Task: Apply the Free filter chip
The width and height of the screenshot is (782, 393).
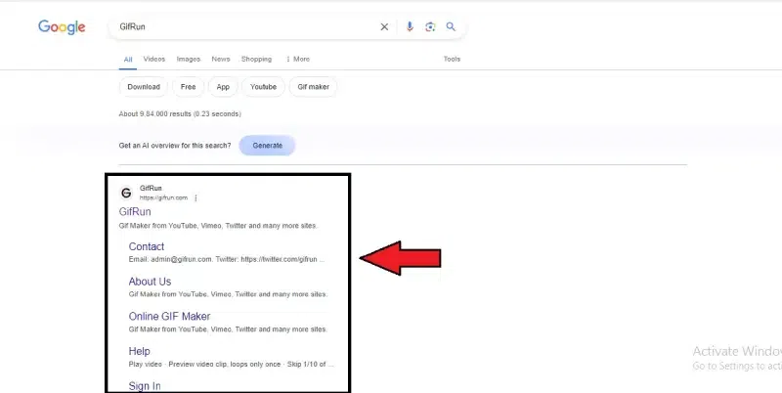Action: point(188,87)
